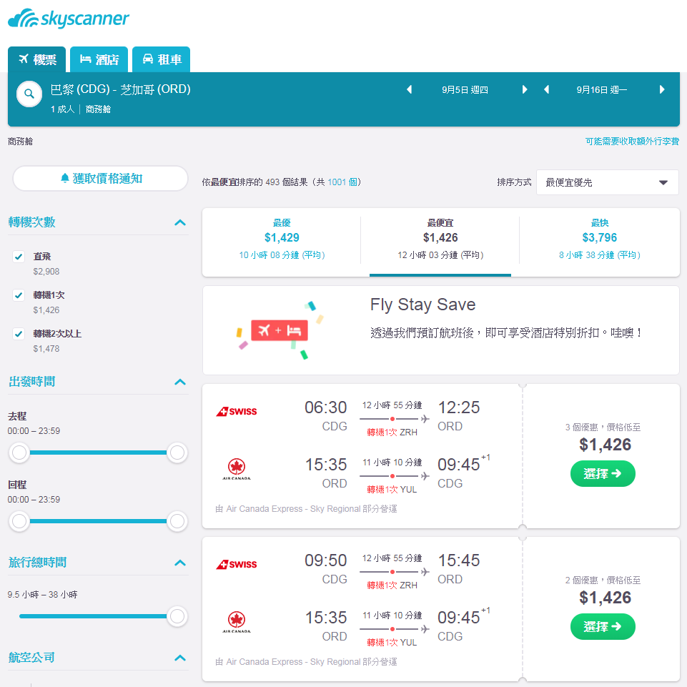Click 轉機1次 ZRH on the 06:30 flight
The width and height of the screenshot is (687, 687).
coord(392,433)
